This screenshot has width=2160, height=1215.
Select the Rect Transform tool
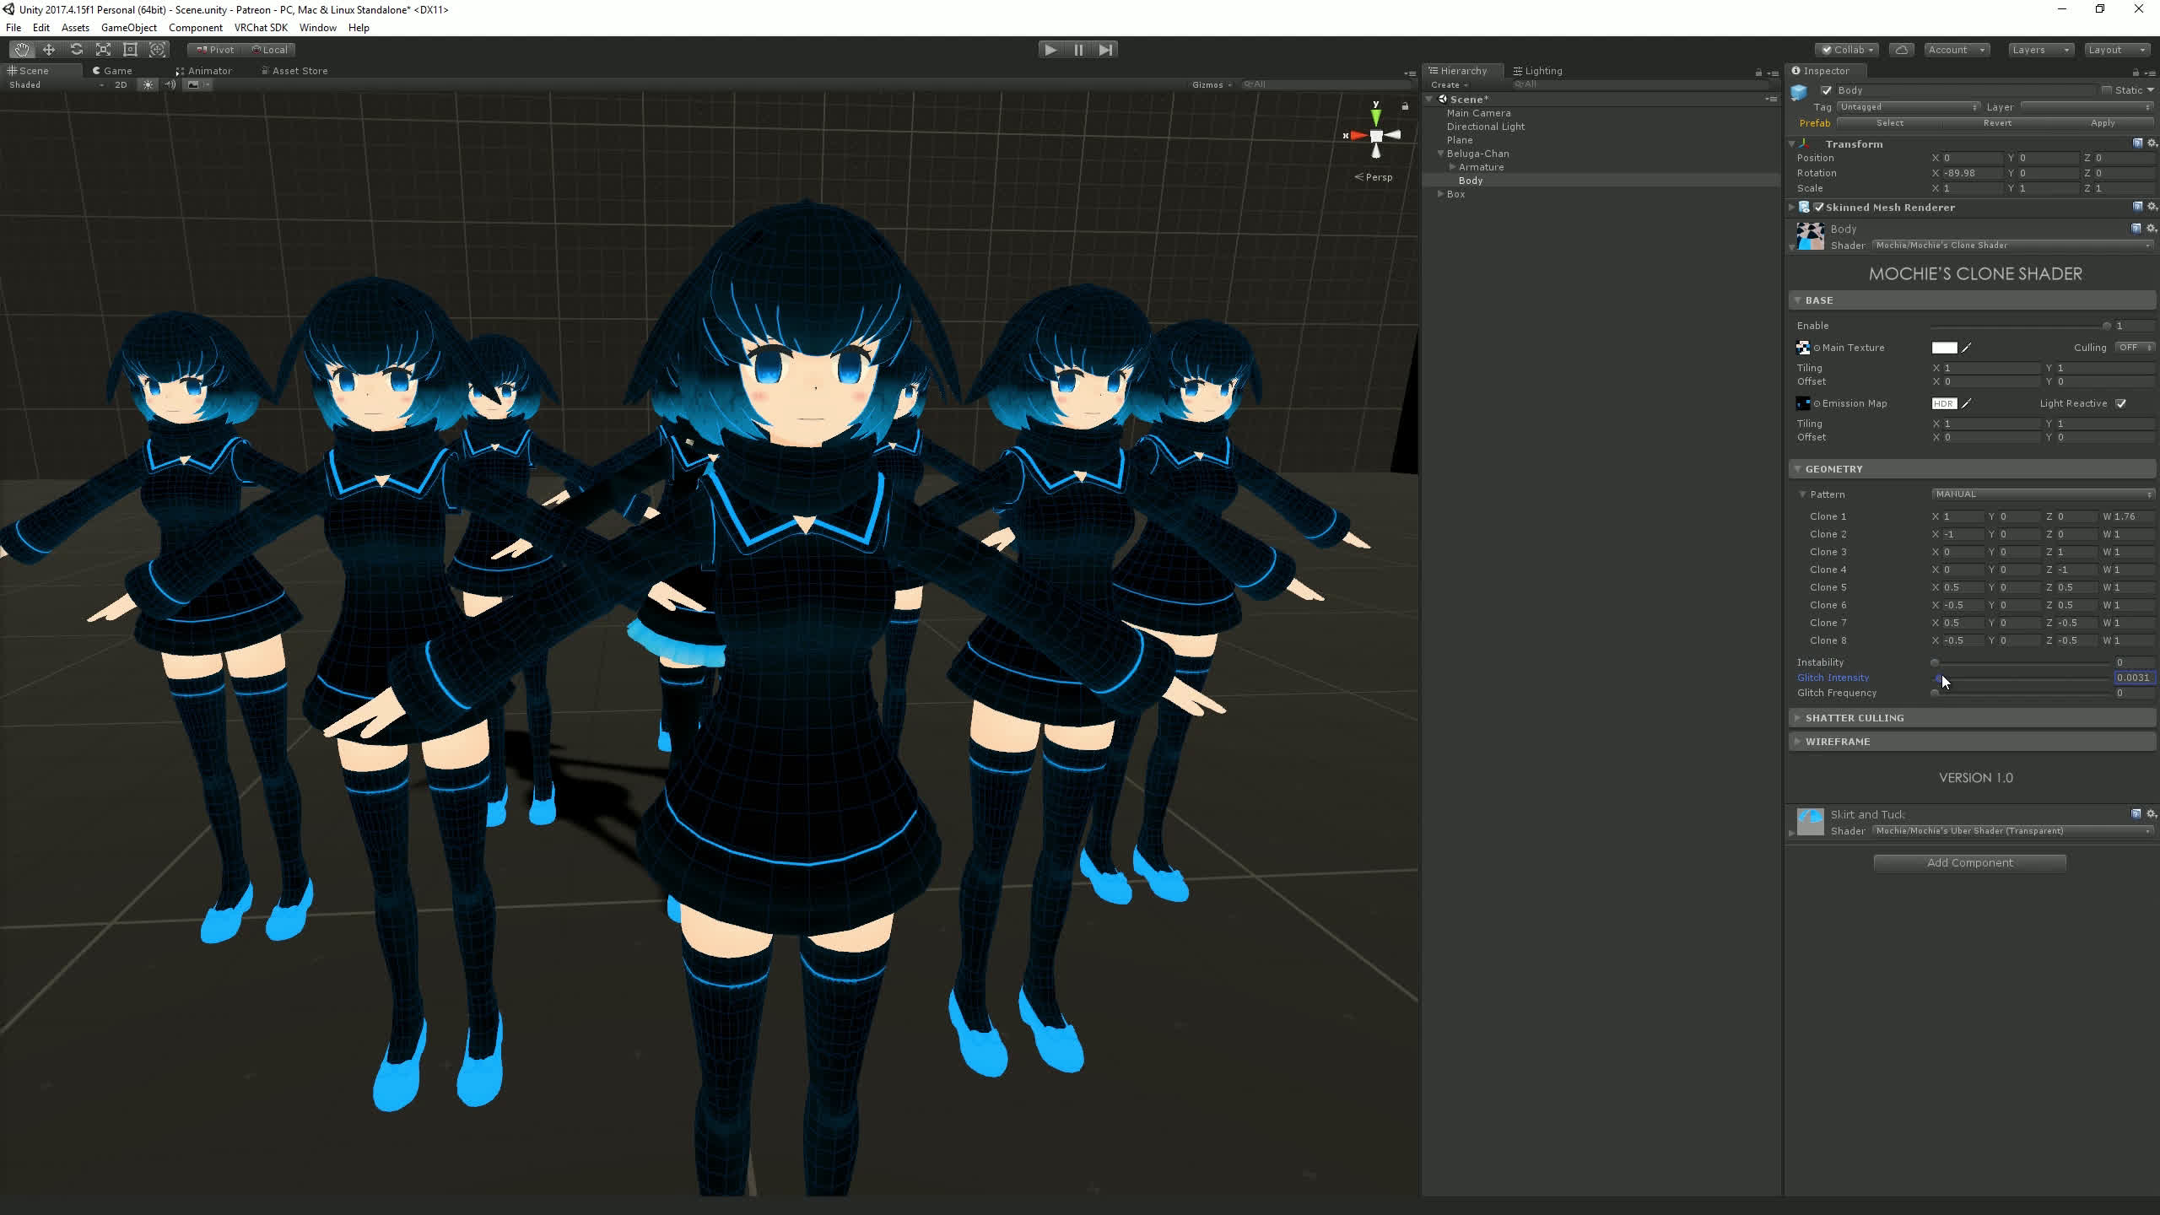tap(130, 49)
